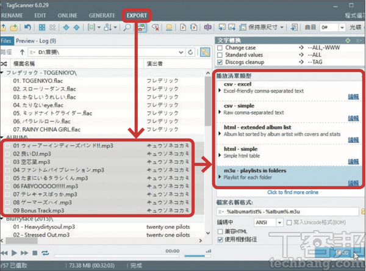Click green plus in 文字轉換 panel

click(x=348, y=40)
